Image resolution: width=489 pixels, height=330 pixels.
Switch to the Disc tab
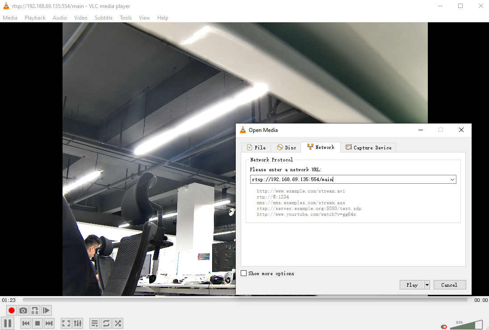click(x=286, y=148)
